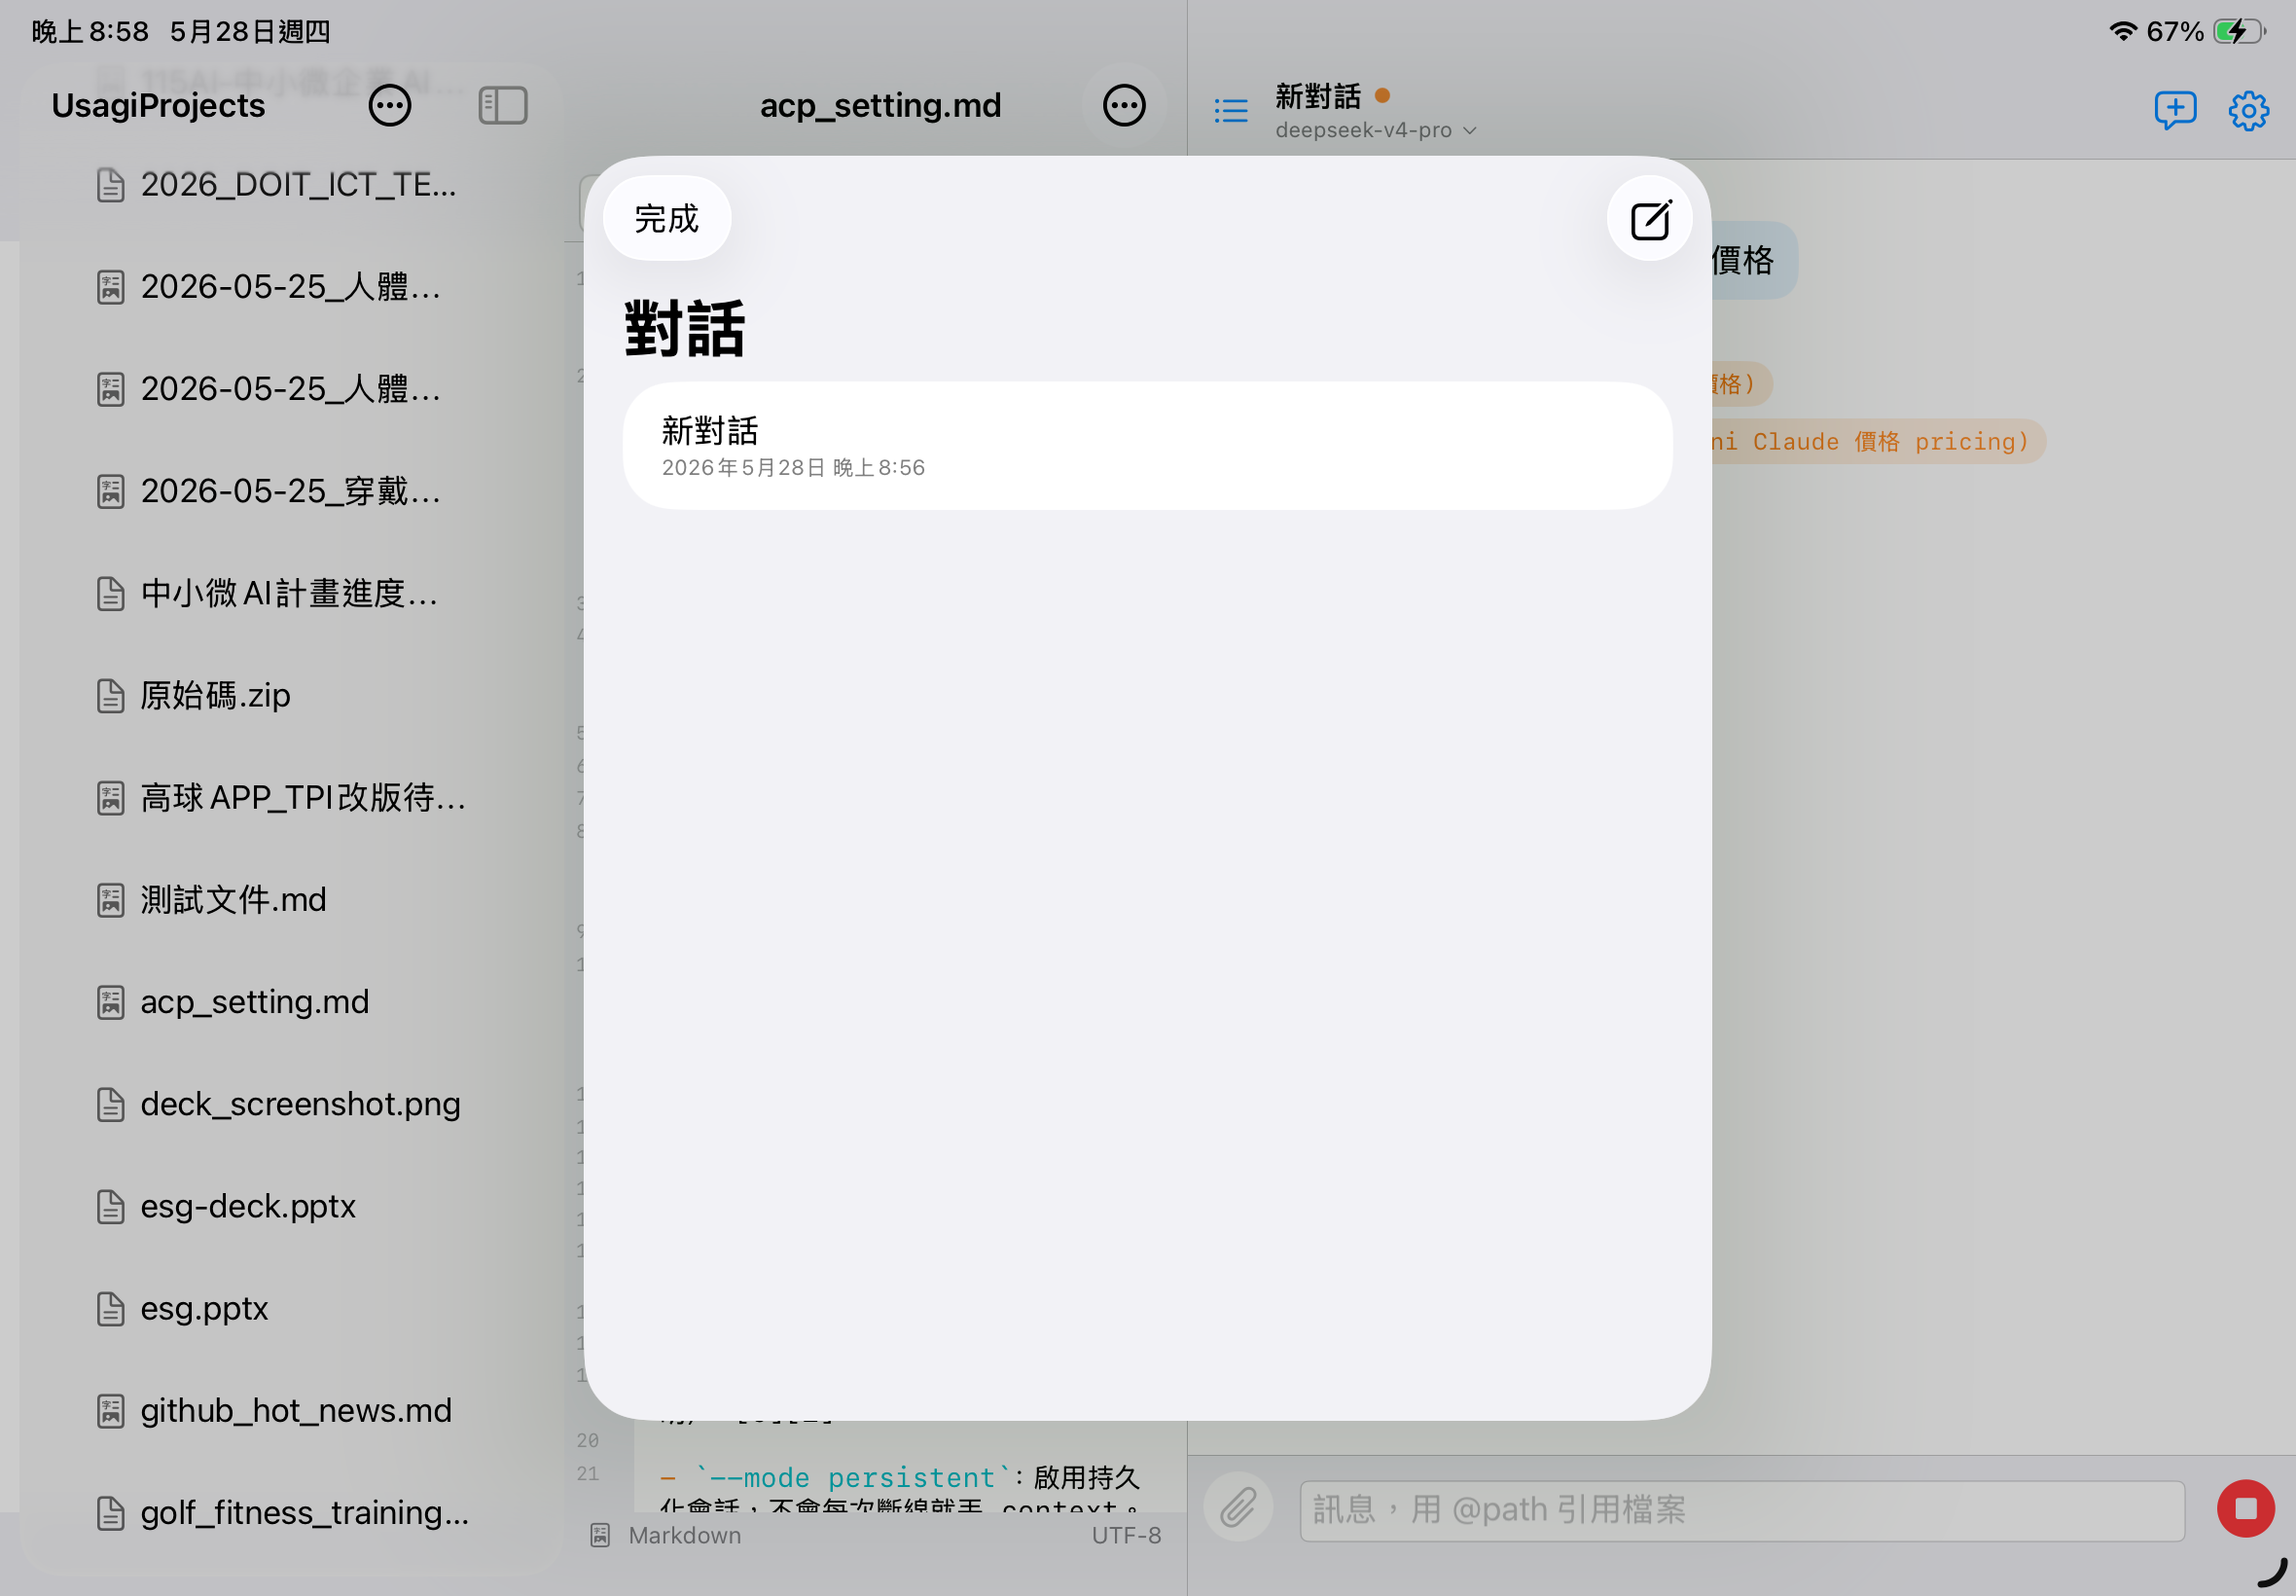Stop generation with the red stop button
This screenshot has width=2296, height=1596.
coord(2245,1508)
